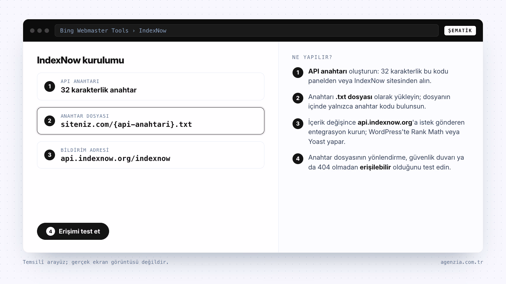Click the ŞEMATİK badge
Image resolution: width=506 pixels, height=284 pixels.
click(460, 31)
